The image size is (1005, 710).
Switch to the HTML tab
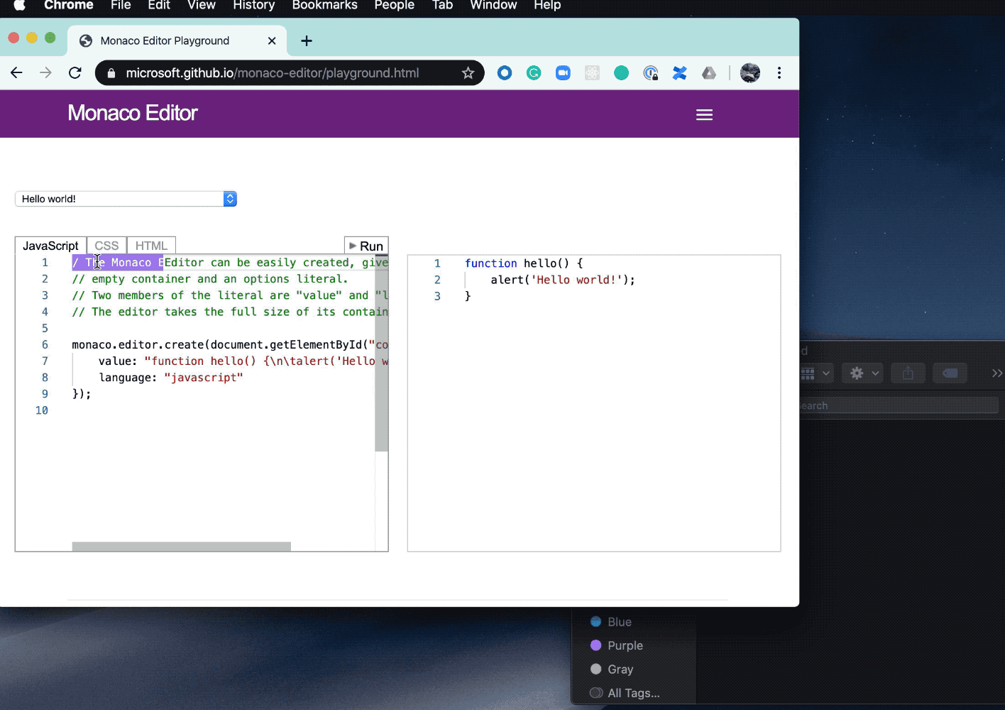pyautogui.click(x=151, y=246)
